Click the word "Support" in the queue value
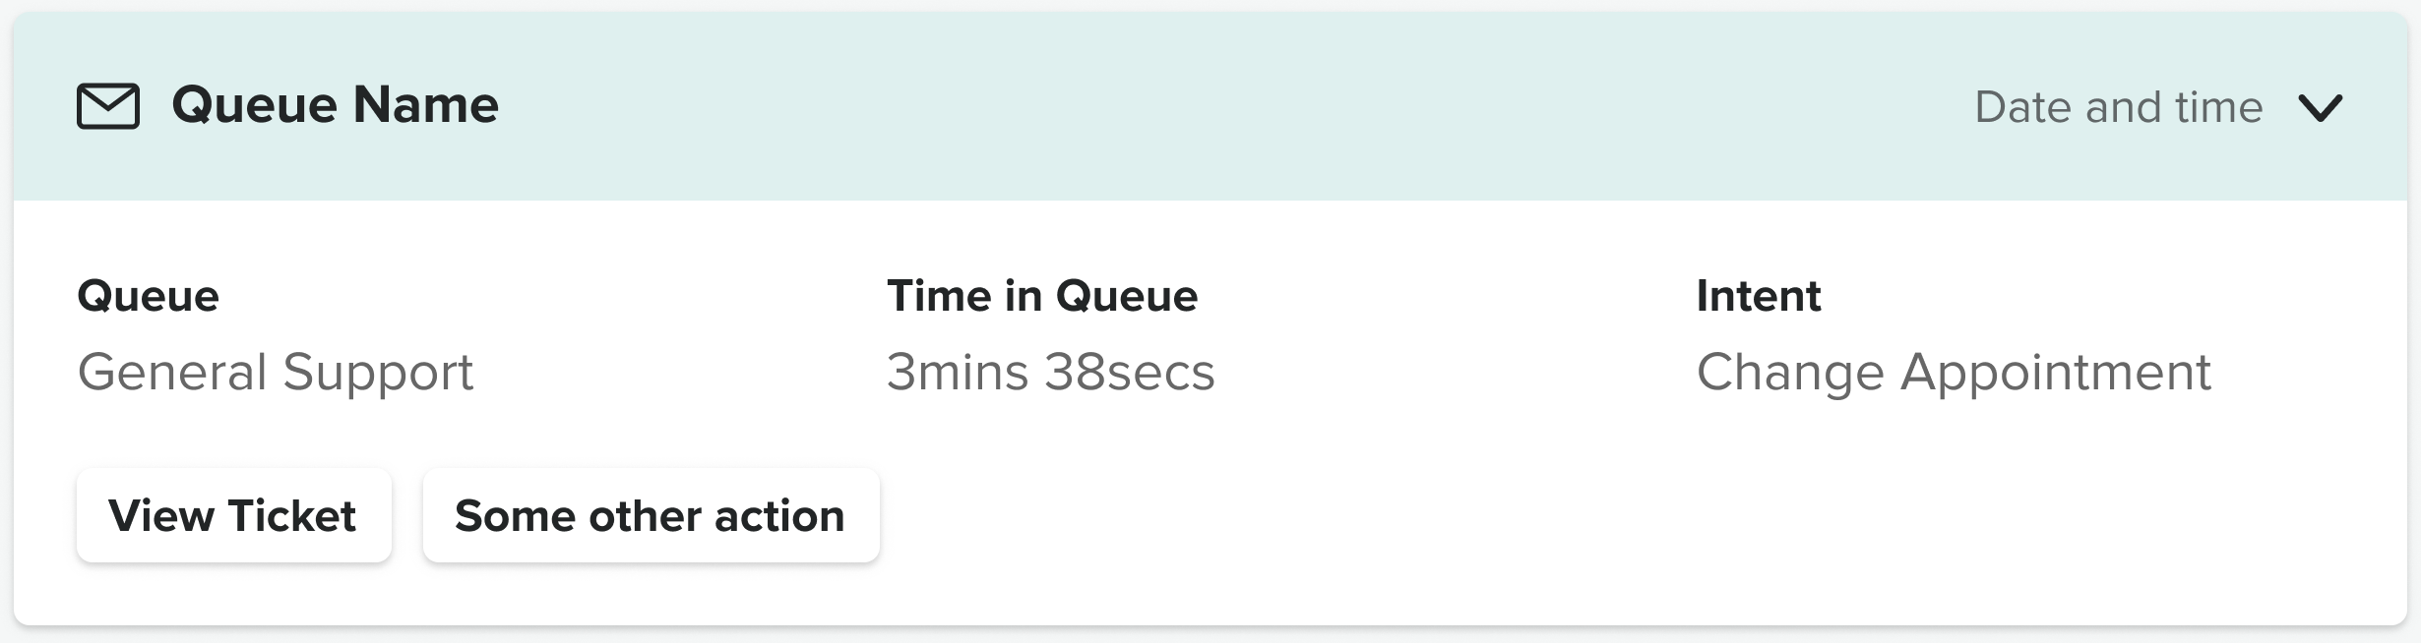Image resolution: width=2421 pixels, height=643 pixels. (x=378, y=373)
